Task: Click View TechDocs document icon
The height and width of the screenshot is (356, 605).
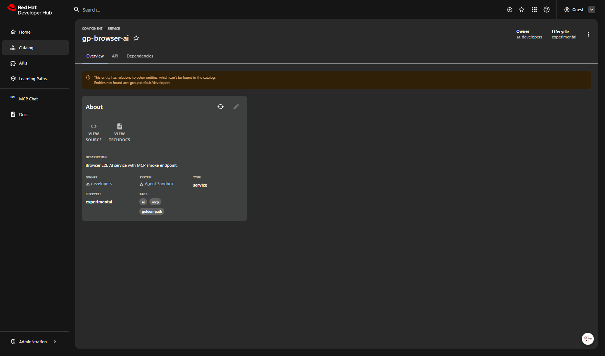Action: [120, 127]
